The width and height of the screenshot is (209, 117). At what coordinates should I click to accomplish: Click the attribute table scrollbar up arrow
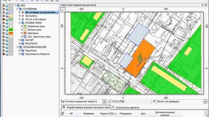point(206,112)
